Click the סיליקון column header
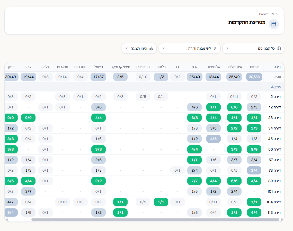This screenshot has height=231, width=293. click(x=46, y=67)
